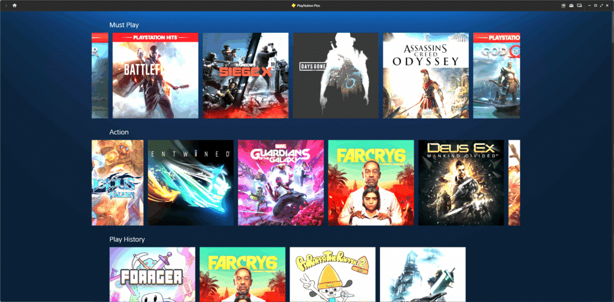Open the controller settings icon
Viewport: 614px width, 302px height.
click(x=571, y=5)
